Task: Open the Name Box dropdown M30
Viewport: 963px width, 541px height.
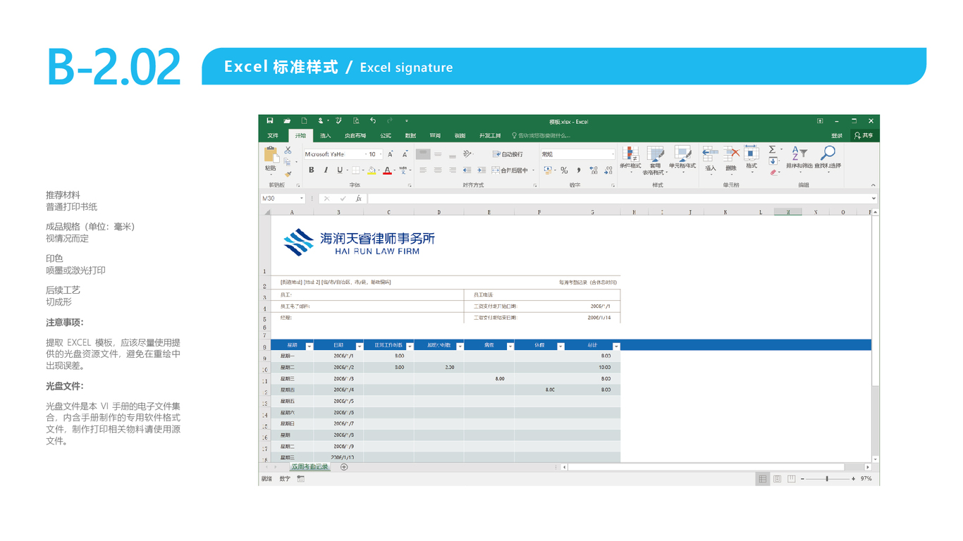Action: point(302,199)
